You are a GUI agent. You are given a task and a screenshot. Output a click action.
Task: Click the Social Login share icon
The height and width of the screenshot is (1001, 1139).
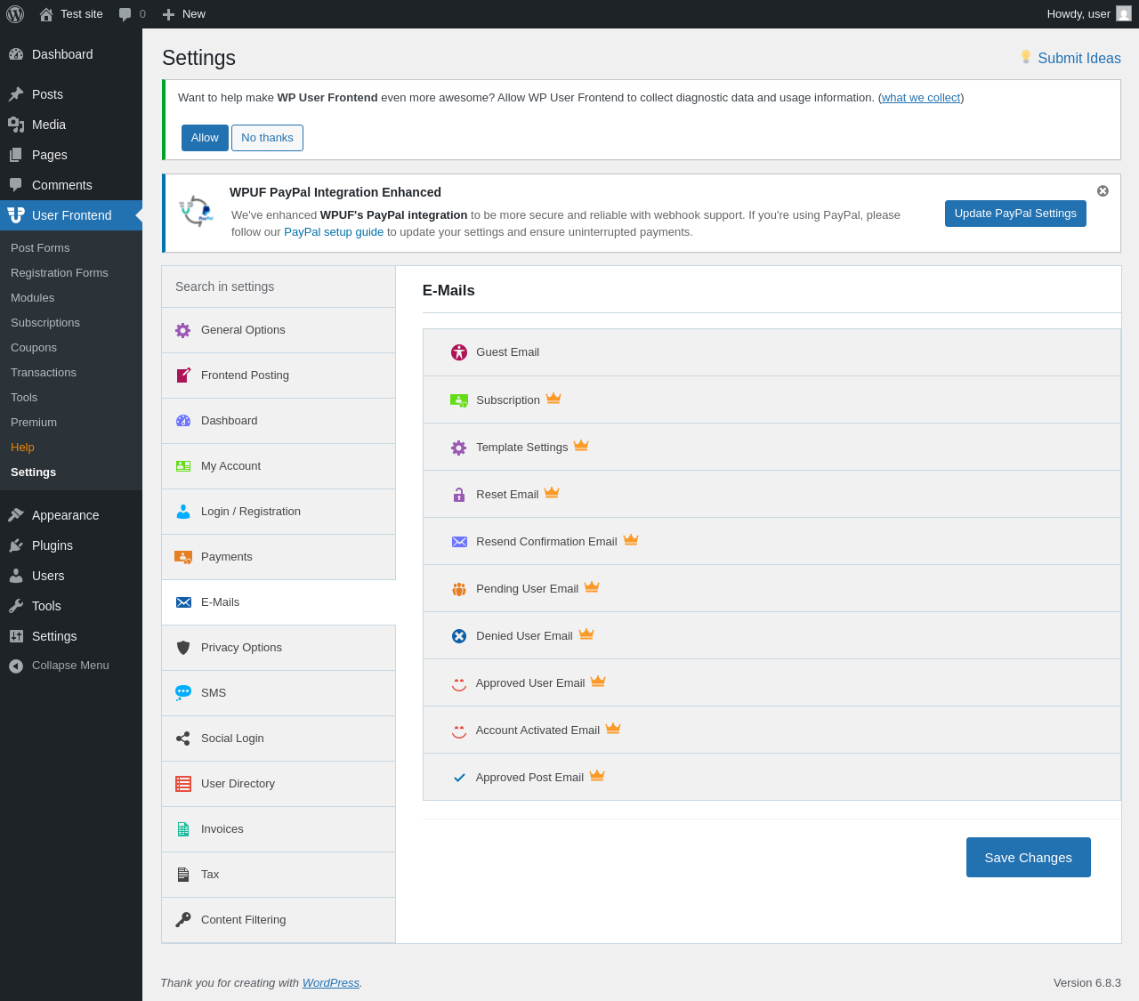183,739
